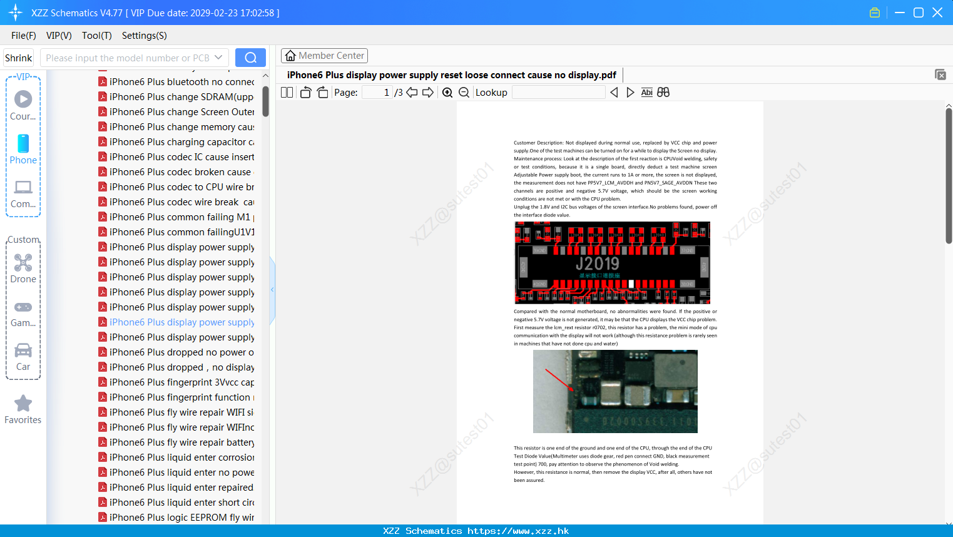Select the highlighted blue display power supply file
This screenshot has width=953, height=537.
pyautogui.click(x=176, y=322)
